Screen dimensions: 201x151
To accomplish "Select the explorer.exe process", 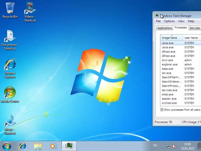I will 181,64.
